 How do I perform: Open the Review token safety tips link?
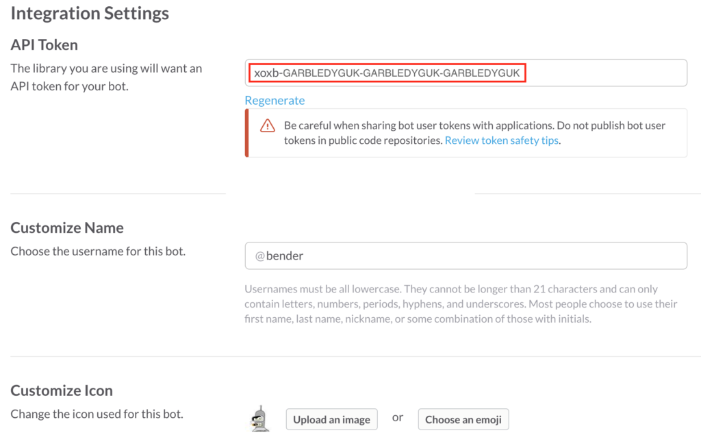[502, 140]
